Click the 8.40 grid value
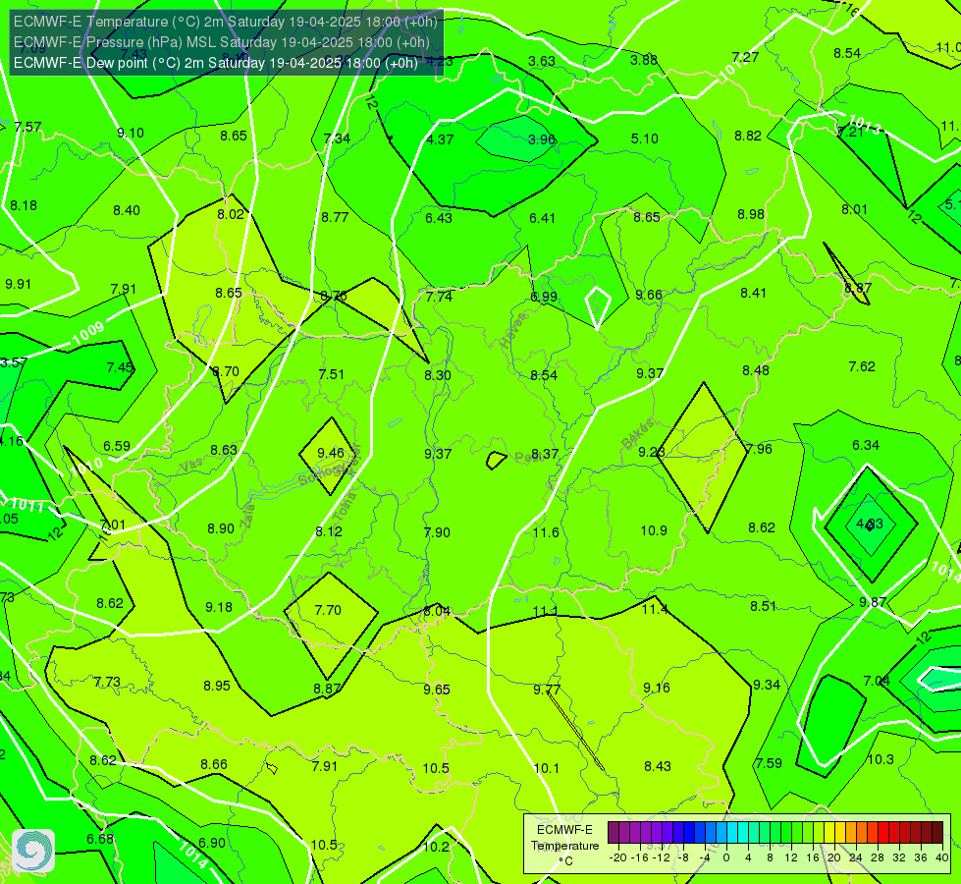Viewport: 961px width, 884px height. [127, 210]
